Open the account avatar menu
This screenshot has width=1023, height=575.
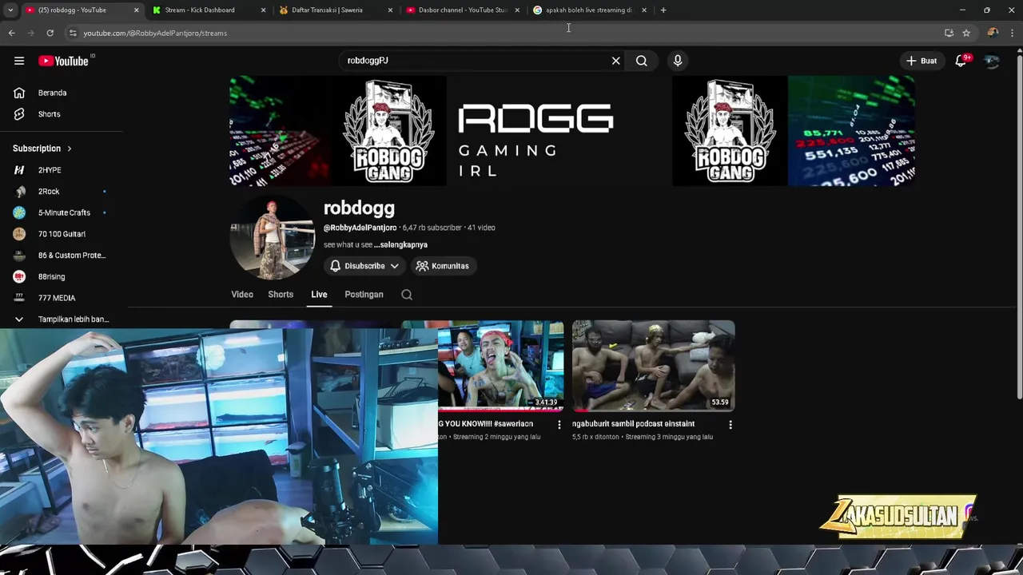click(992, 61)
